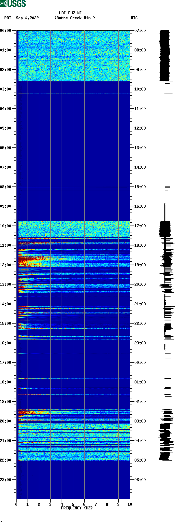Image resolution: width=179 pixels, height=525 pixels.
Task: Click the 22:00 PDT time label
Action: tap(6, 460)
